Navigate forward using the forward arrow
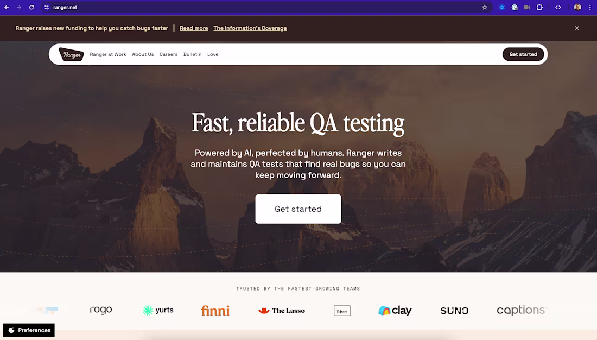 tap(18, 8)
